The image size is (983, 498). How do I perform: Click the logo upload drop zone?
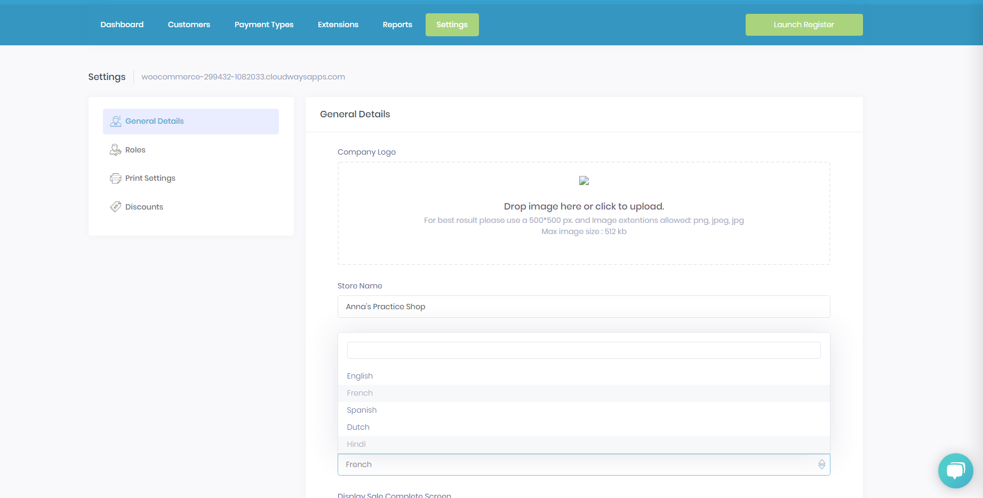[584, 213]
